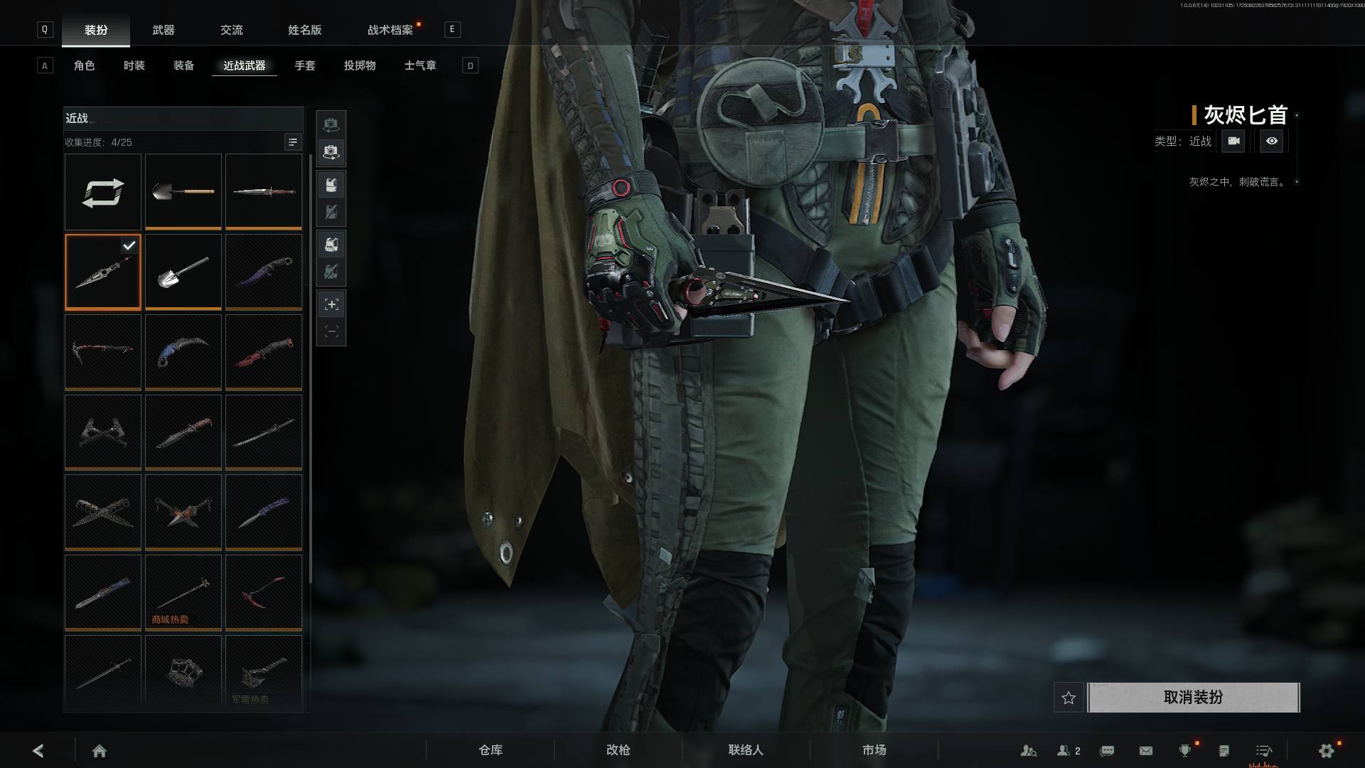Open 仓库 in the bottom navigation

(491, 750)
